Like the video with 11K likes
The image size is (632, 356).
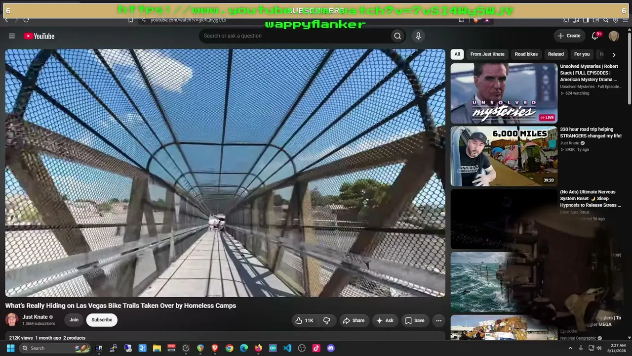pyautogui.click(x=304, y=320)
